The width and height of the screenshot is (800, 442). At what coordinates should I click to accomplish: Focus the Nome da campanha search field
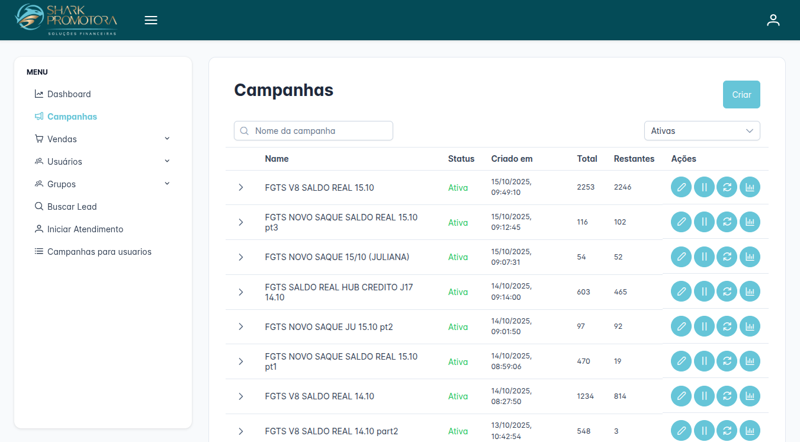point(320,131)
